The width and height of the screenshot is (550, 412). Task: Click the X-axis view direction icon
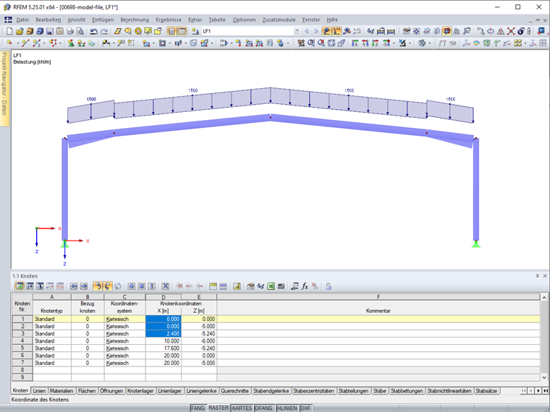click(x=355, y=43)
